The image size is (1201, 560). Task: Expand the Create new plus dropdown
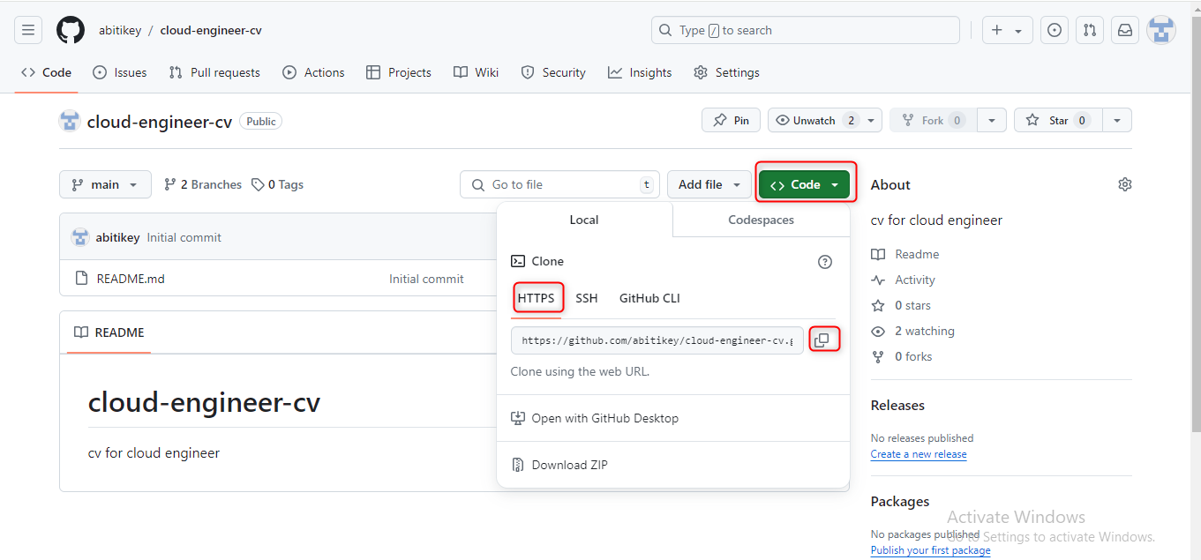pos(1006,30)
